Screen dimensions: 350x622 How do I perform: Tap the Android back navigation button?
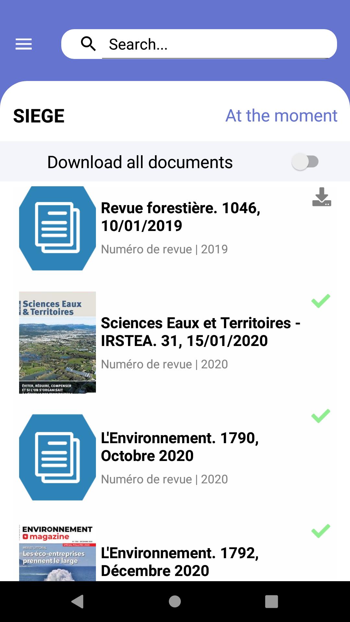[x=77, y=602]
